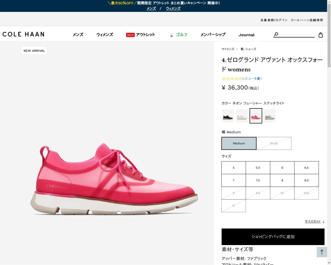The image size is (331, 265).
Task: Choose size 6
Action: (282, 168)
